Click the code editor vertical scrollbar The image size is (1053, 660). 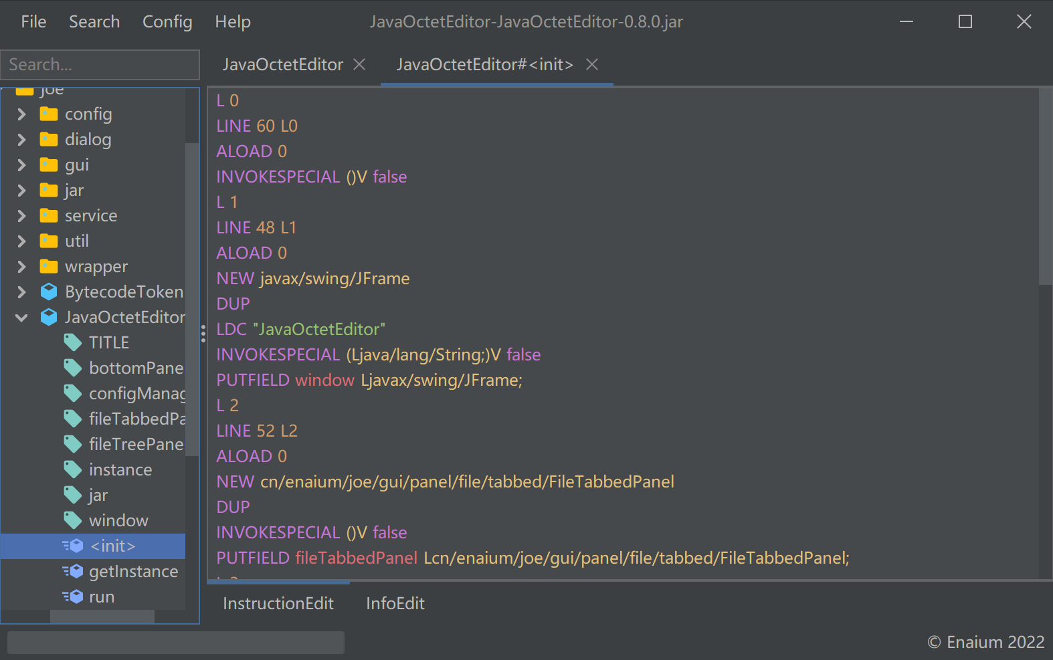click(1045, 187)
